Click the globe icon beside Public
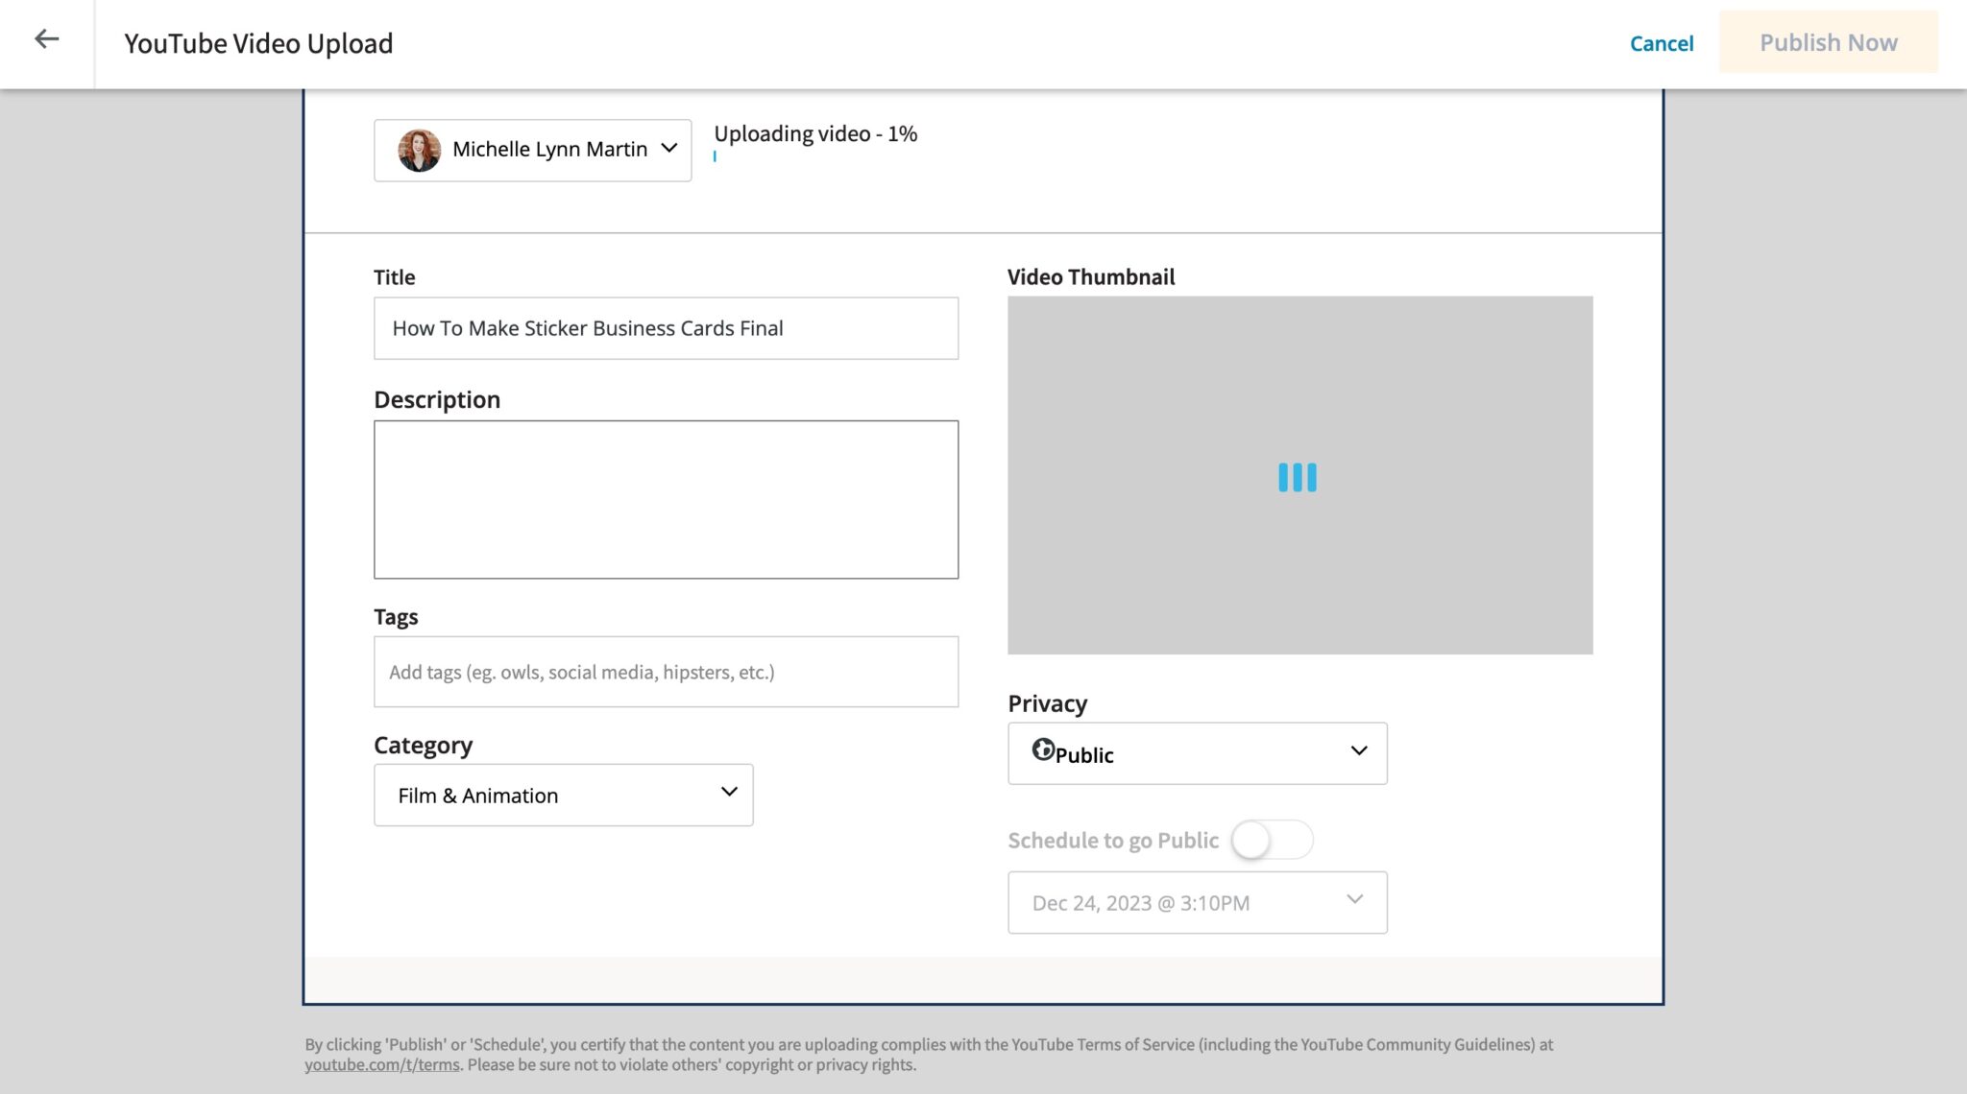The height and width of the screenshot is (1094, 1967). tap(1045, 753)
